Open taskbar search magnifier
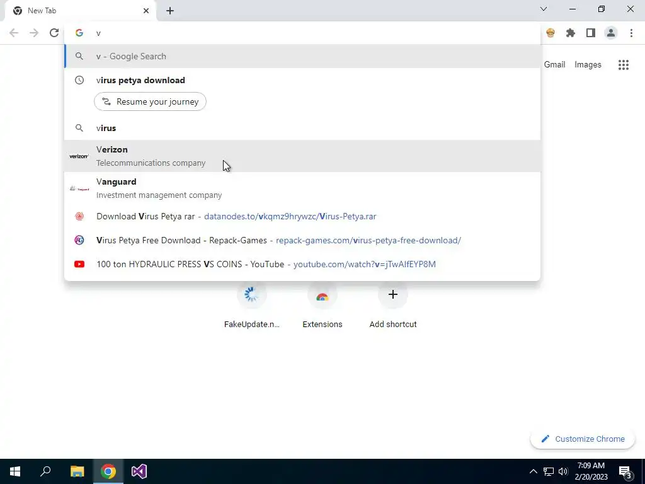The image size is (645, 484). click(45, 471)
